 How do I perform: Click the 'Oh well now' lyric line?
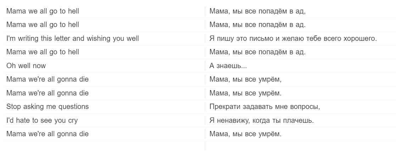click(26, 66)
